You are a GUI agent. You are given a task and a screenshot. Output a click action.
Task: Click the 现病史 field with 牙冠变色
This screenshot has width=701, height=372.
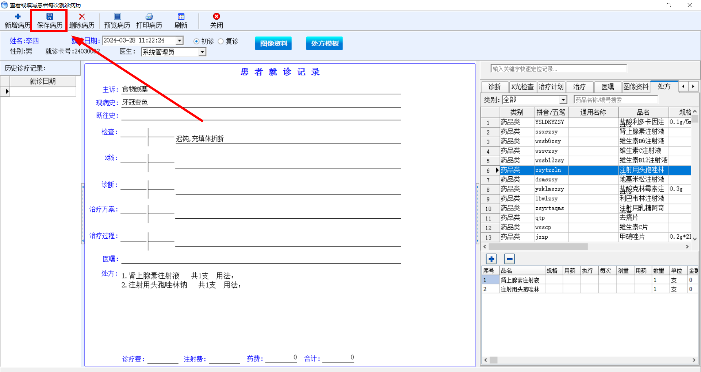click(x=261, y=102)
